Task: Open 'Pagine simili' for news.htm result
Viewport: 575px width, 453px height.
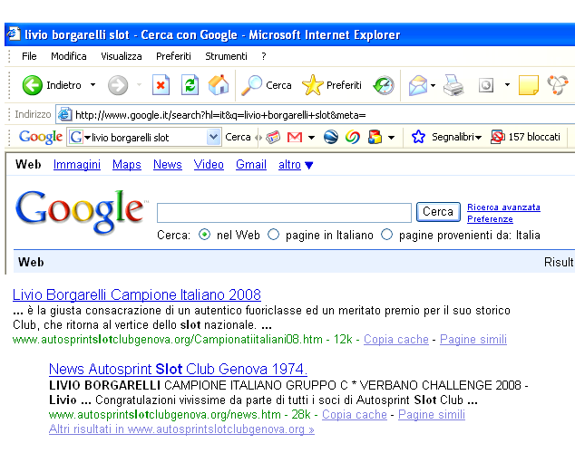Action: tap(432, 415)
